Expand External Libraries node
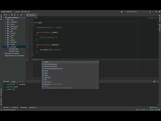 [4, 53]
